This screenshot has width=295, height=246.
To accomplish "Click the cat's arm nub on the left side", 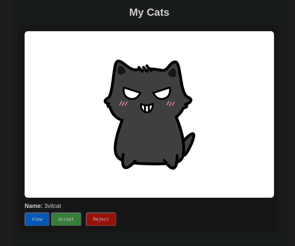I will (108, 101).
